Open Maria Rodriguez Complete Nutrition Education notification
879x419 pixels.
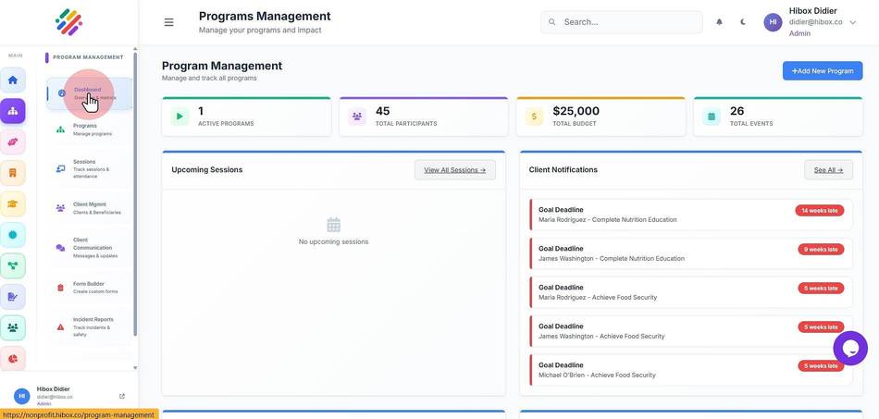pos(690,215)
